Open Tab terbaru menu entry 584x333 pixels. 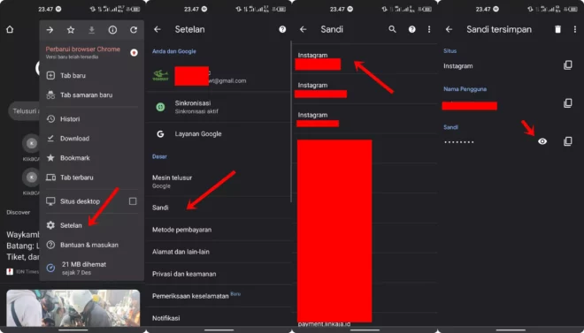[x=92, y=178]
